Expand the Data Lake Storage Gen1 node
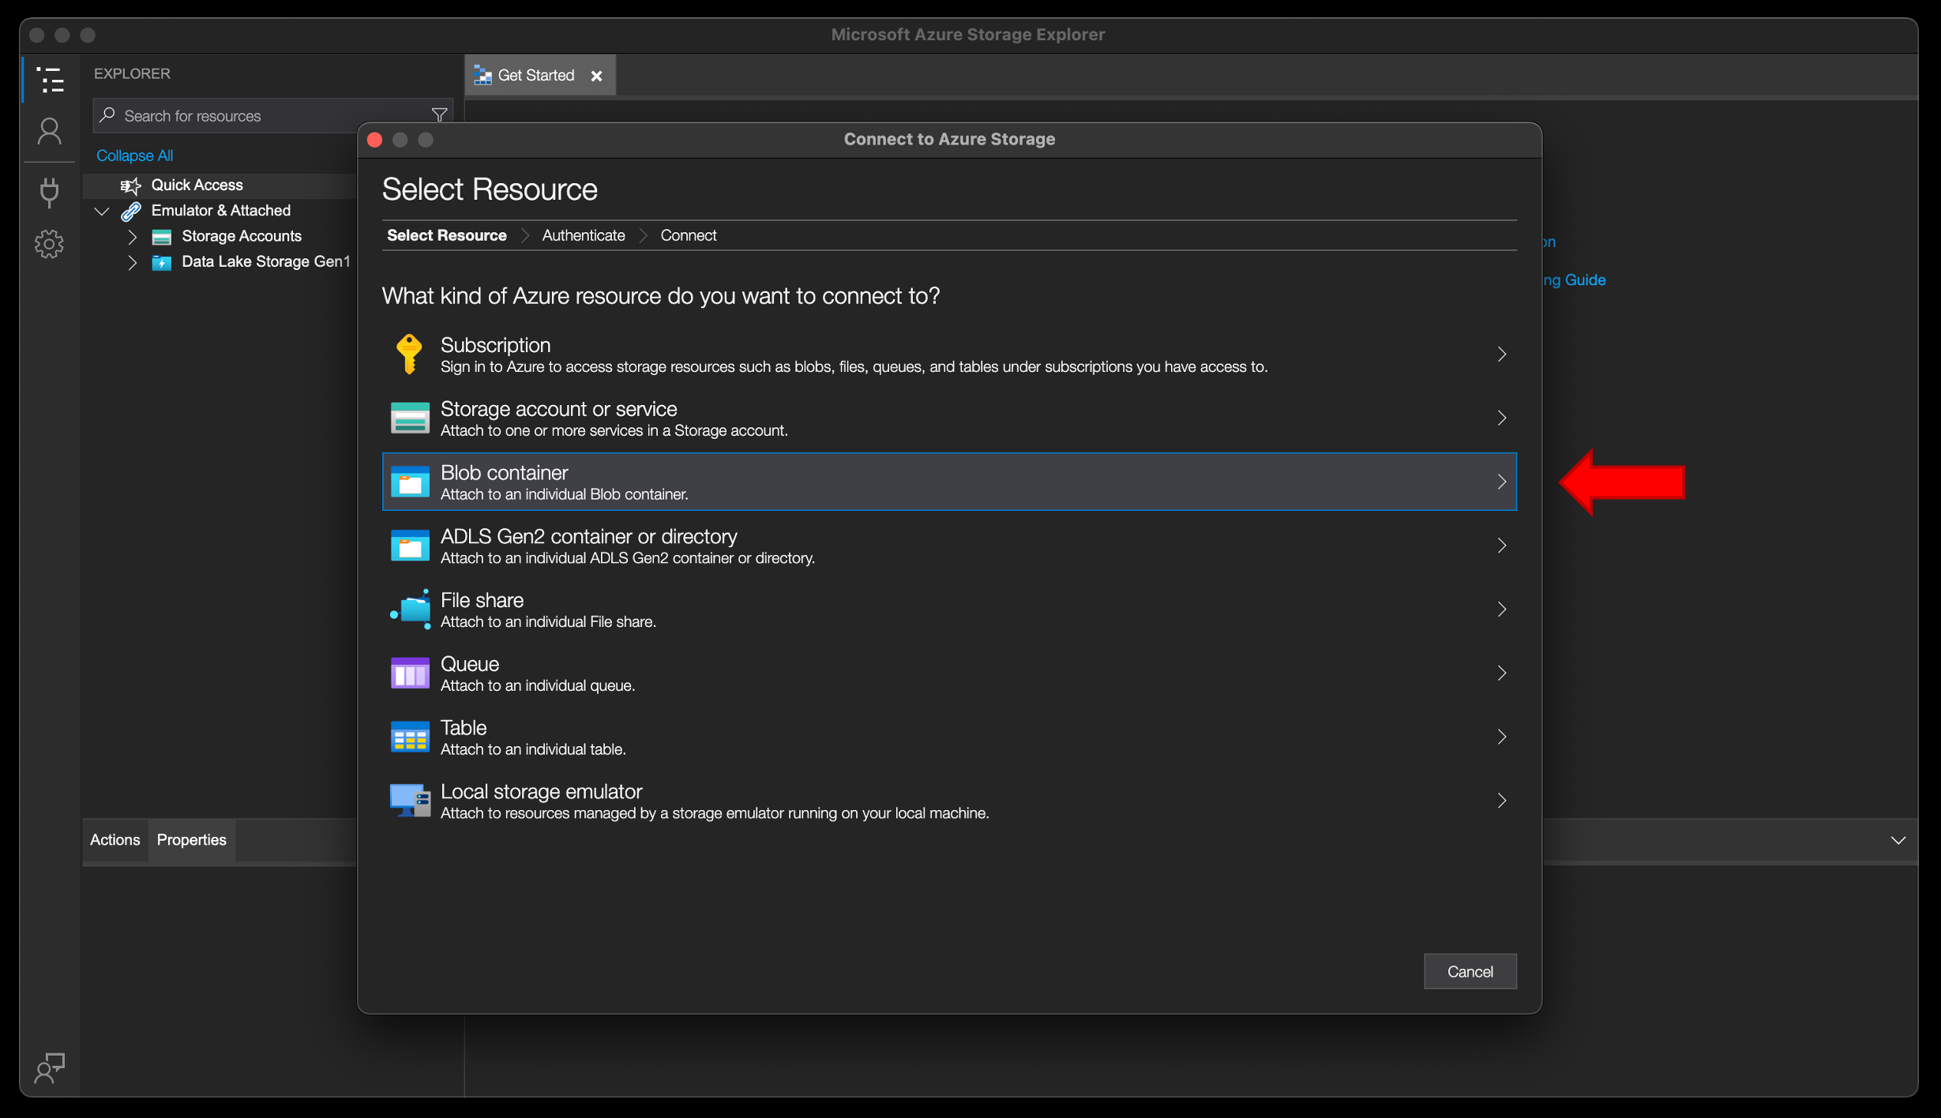The image size is (1941, 1118). (x=133, y=262)
